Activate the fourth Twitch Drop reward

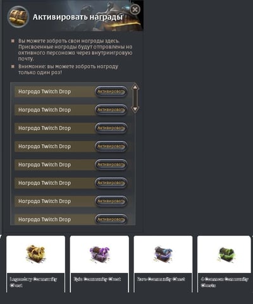[111, 146]
